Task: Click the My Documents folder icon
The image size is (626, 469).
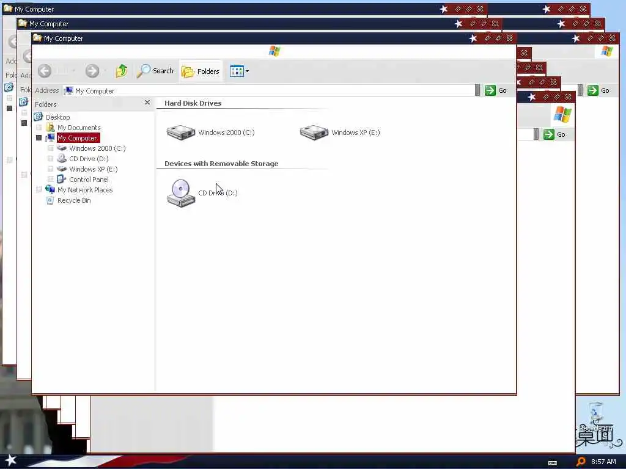Action: click(x=50, y=127)
